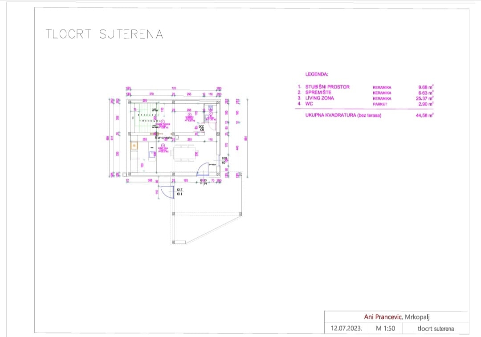Click 'UKUPNA KVADRATURA (bez terasa)' label
481x337 pixels.
point(343,115)
